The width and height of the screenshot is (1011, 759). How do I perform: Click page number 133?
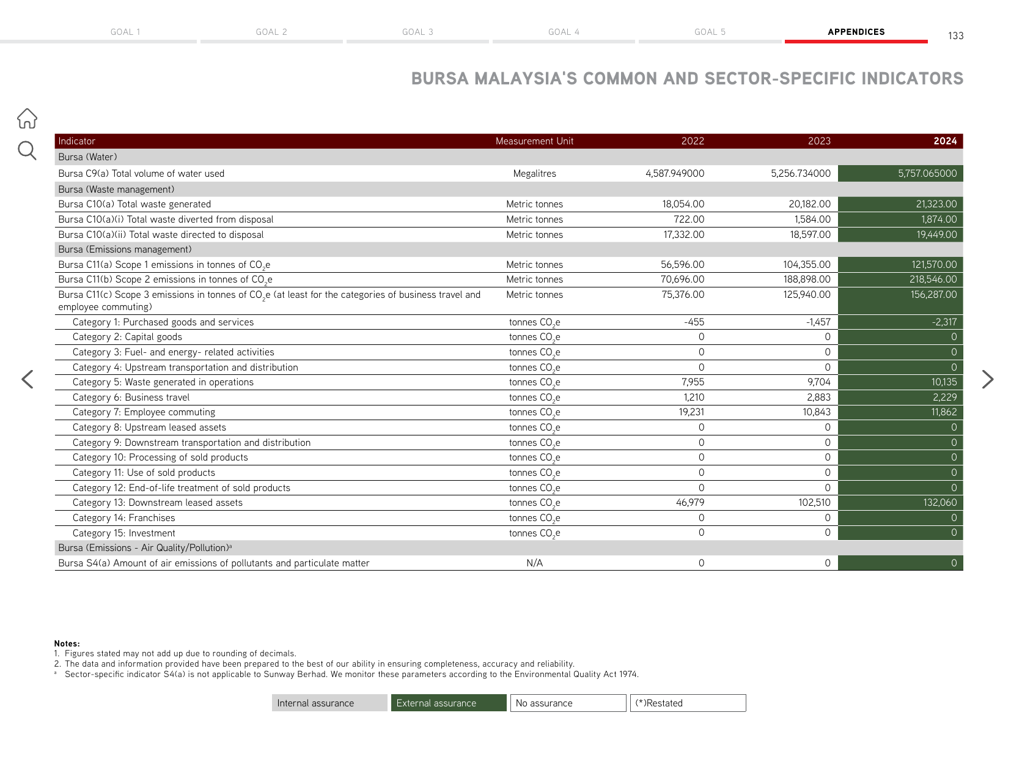[956, 36]
